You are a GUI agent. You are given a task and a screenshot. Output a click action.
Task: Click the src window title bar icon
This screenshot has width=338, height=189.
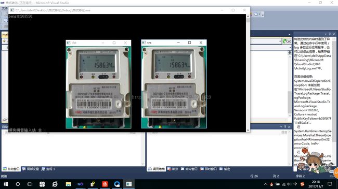[x=144, y=43]
